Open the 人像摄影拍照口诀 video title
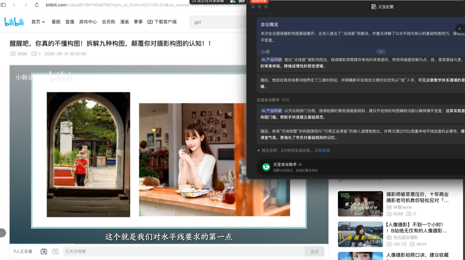 click(x=417, y=255)
